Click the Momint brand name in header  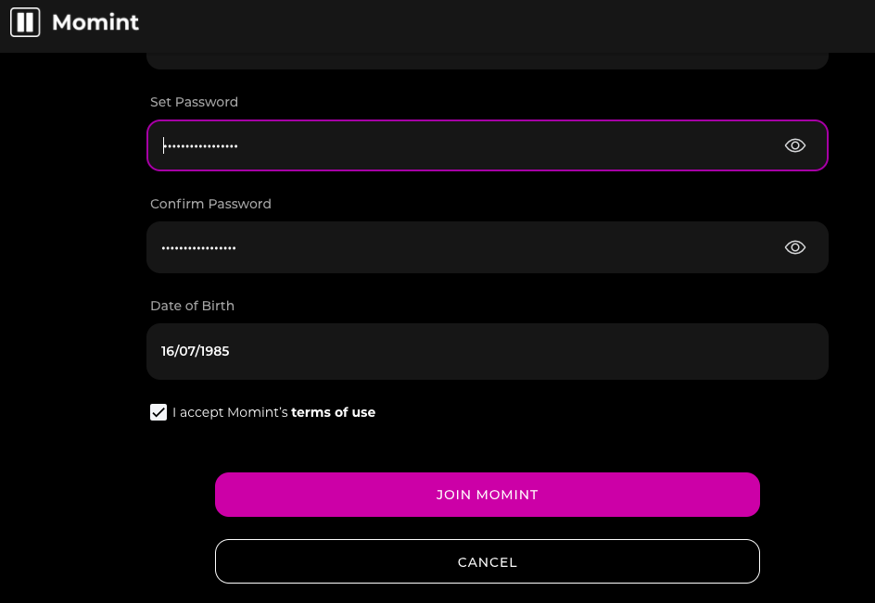pos(95,22)
